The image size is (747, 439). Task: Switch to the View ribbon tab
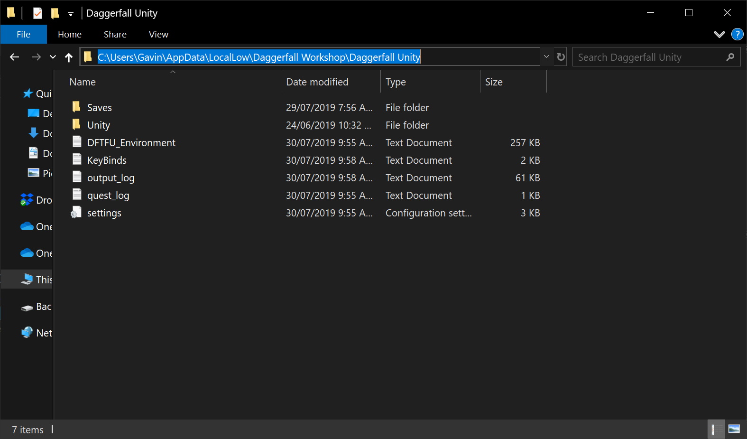[x=158, y=34]
